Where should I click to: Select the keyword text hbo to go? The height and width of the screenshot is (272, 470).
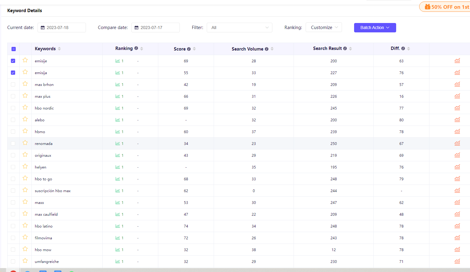pyautogui.click(x=43, y=179)
